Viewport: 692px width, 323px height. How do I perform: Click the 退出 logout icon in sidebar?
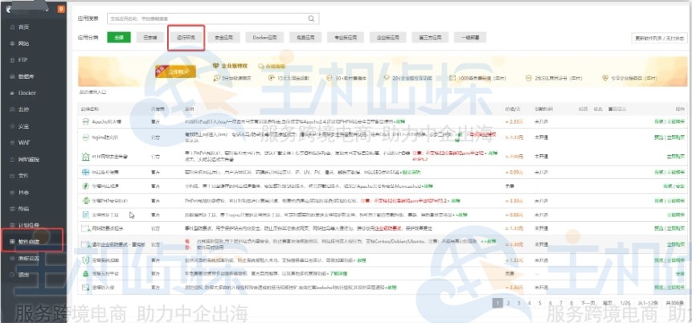(10, 274)
